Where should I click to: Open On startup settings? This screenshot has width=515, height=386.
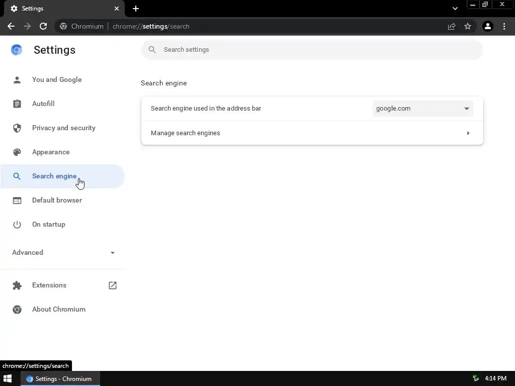tap(62, 225)
